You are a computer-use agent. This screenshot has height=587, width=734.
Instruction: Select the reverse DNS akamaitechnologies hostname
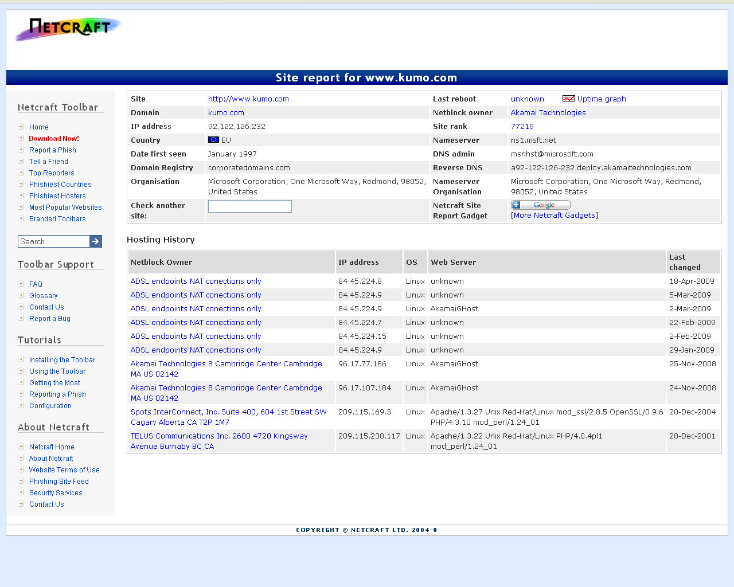tap(601, 168)
